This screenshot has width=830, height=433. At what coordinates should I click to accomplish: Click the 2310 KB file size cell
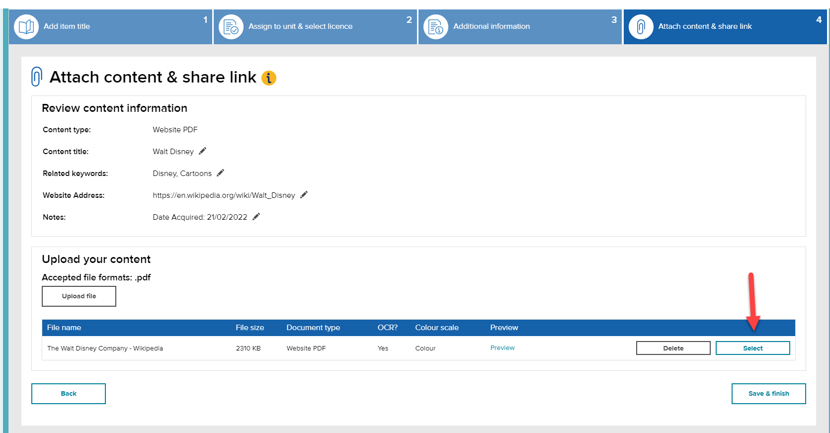(x=248, y=348)
